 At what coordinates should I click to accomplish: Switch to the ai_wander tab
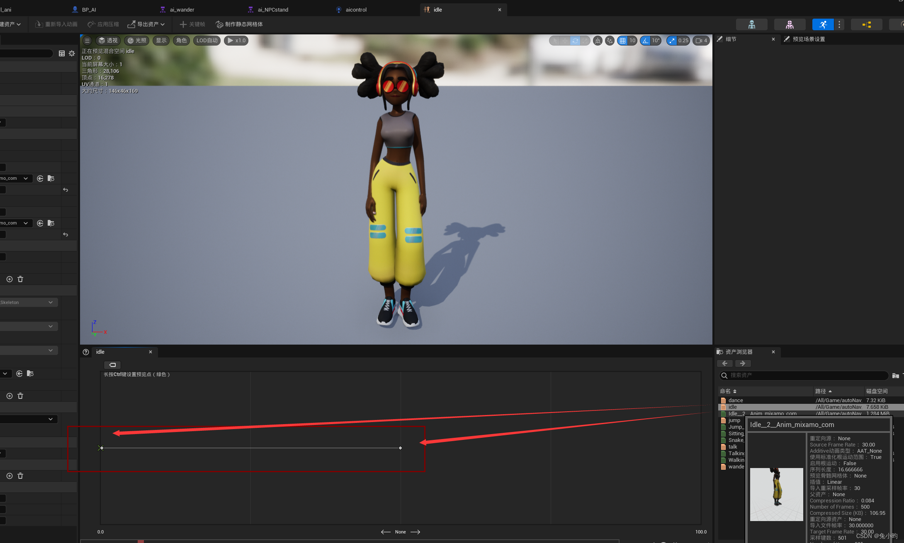coord(182,10)
